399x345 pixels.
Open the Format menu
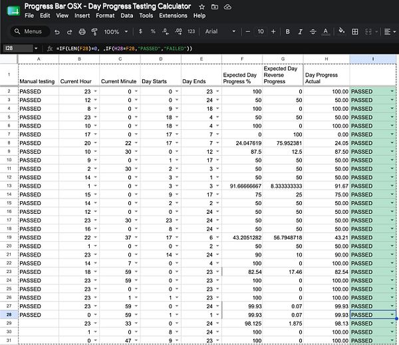pyautogui.click(x=105, y=15)
